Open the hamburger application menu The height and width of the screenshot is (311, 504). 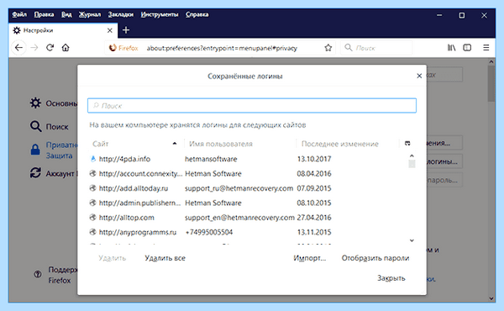(x=486, y=48)
